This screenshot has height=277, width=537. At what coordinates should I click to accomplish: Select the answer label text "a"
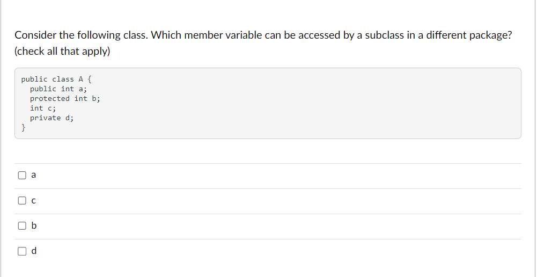34,175
